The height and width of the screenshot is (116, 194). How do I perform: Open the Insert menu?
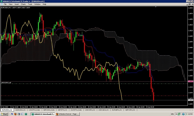point(17,4)
